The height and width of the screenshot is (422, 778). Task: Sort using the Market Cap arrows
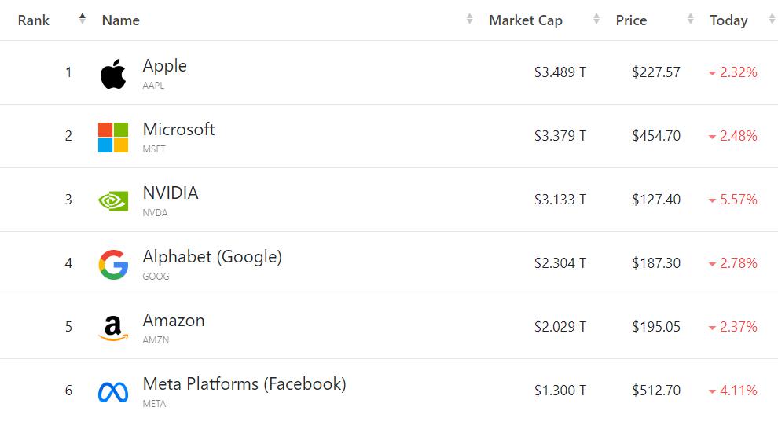(596, 19)
